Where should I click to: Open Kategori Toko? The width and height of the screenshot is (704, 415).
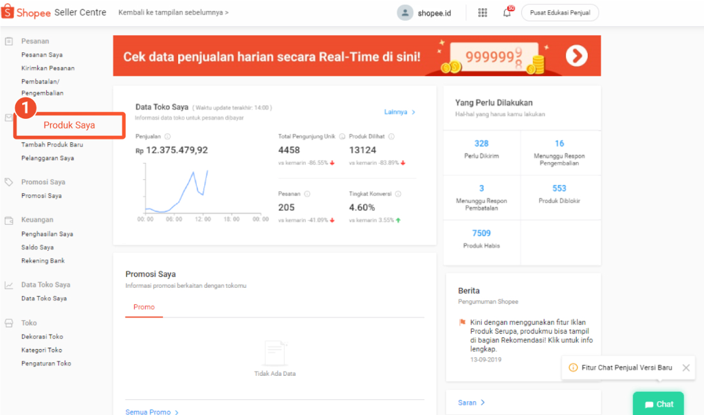pos(42,350)
